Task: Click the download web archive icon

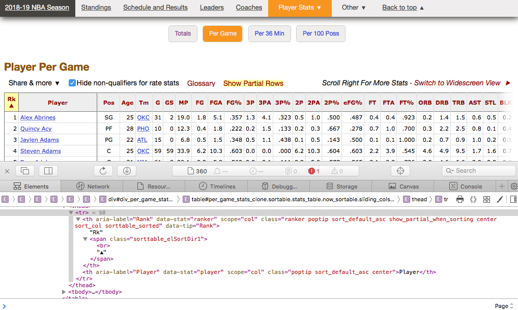Action: (x=127, y=171)
